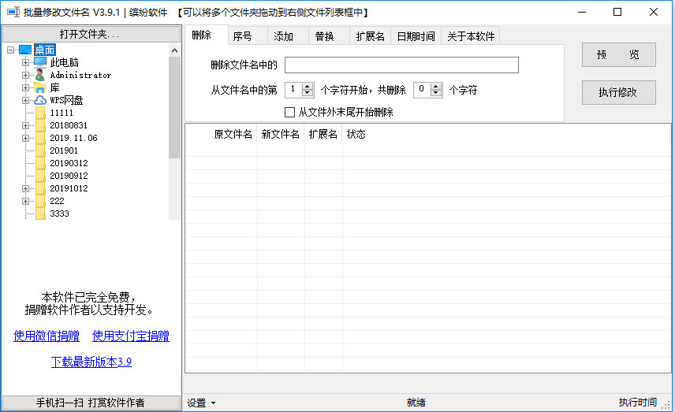Switch to the 删除 tab
Screen dimensions: 675x412
[206, 35]
